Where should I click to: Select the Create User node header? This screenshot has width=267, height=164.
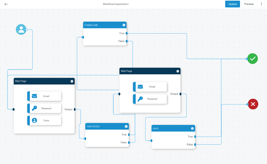(105, 25)
